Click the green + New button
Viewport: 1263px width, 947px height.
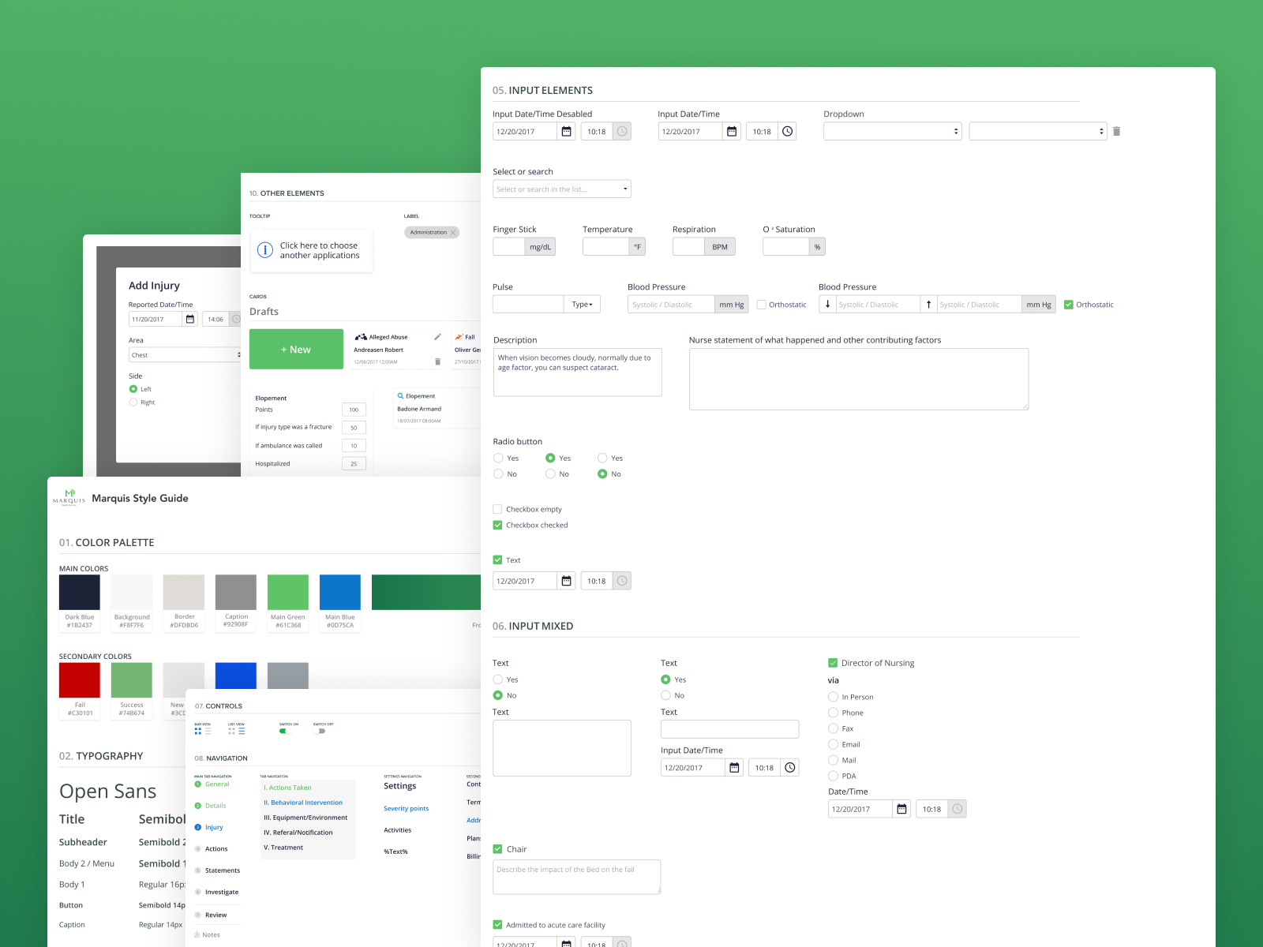296,349
